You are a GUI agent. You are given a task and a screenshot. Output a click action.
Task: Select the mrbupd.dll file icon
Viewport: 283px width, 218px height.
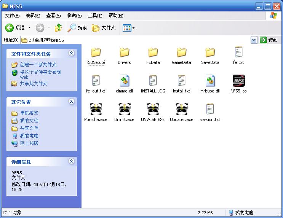[x=210, y=80]
